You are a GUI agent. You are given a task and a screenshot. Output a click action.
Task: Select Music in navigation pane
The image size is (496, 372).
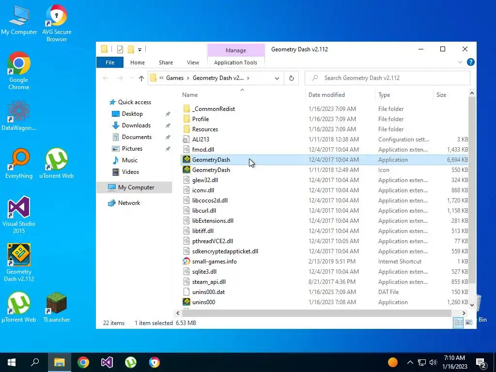(x=130, y=160)
